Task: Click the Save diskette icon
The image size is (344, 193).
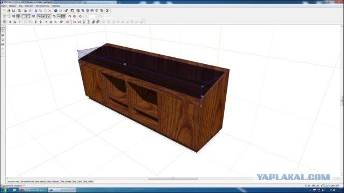Action: (x=13, y=11)
